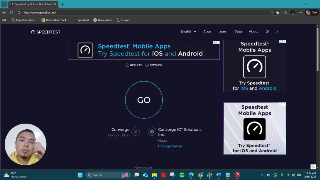Click the Naga server location text
320x180 pixels.
(162, 140)
